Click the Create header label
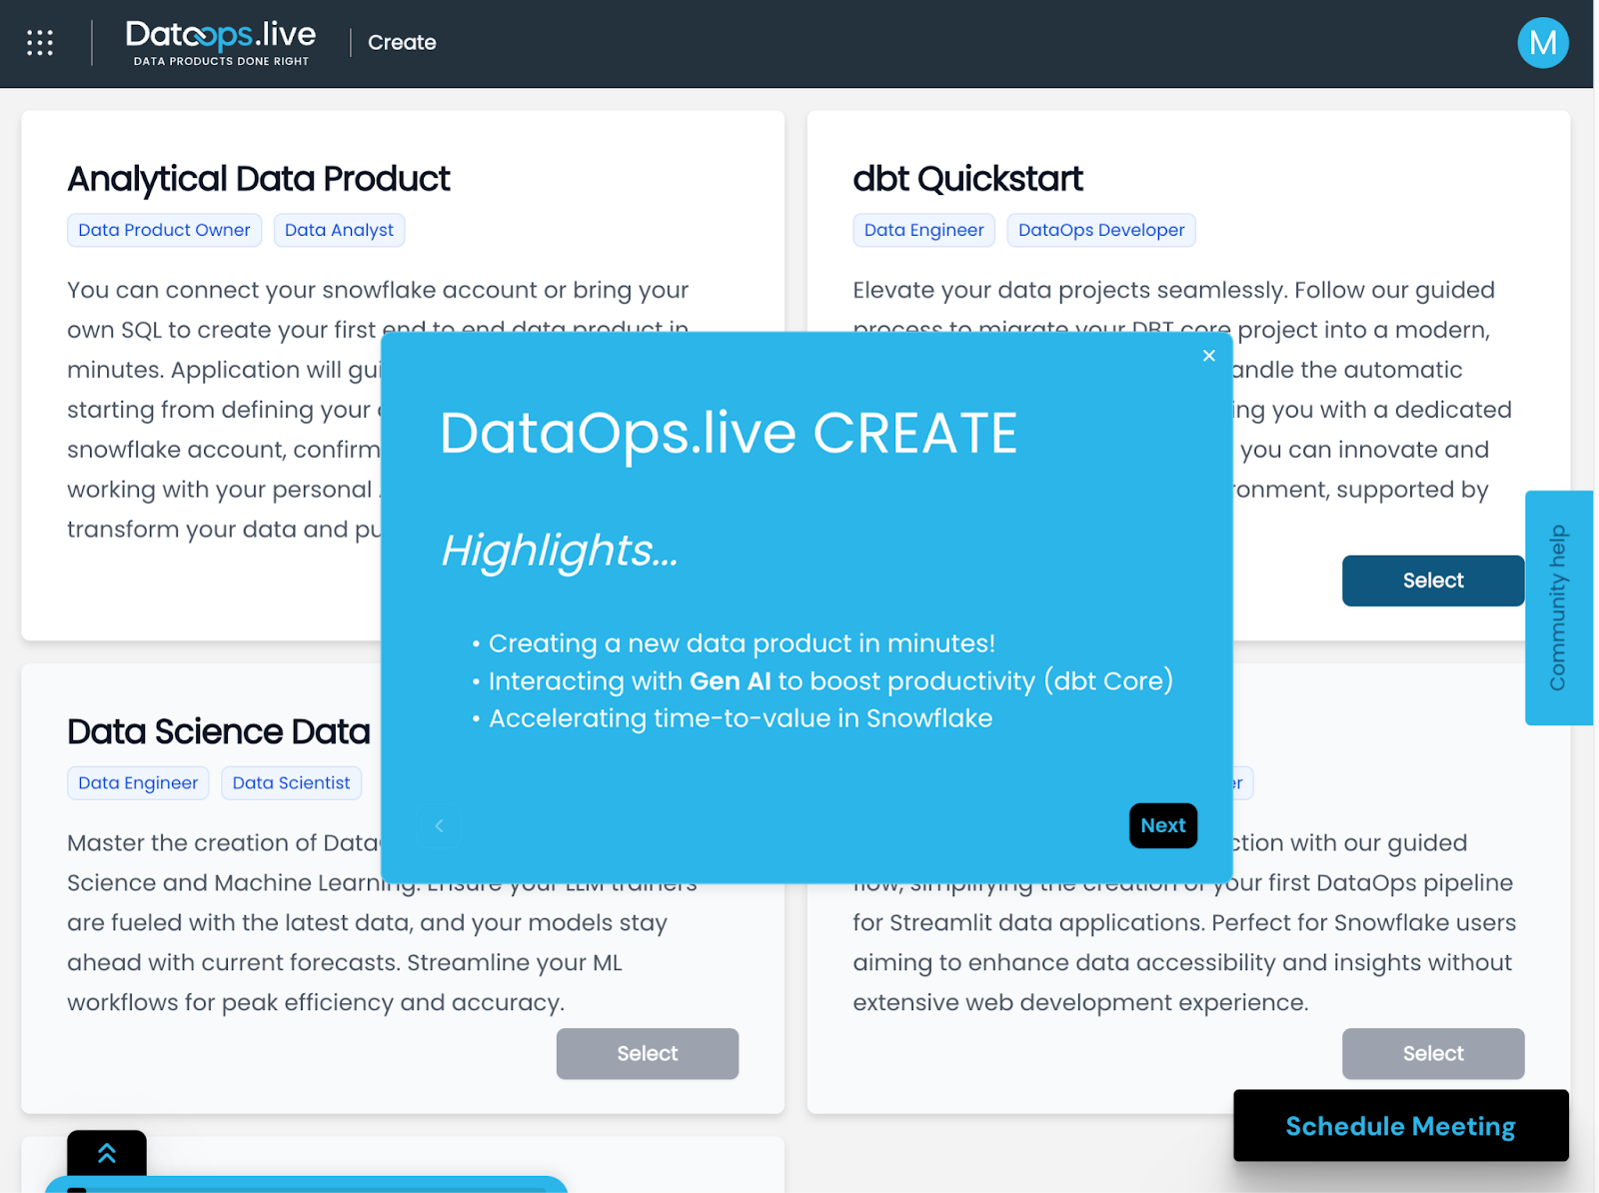 402,42
